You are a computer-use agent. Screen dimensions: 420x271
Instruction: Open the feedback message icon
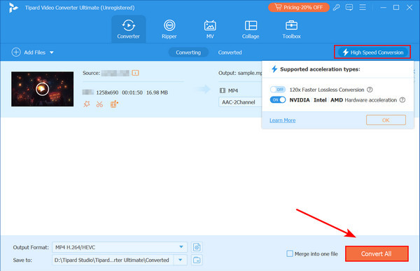point(349,8)
